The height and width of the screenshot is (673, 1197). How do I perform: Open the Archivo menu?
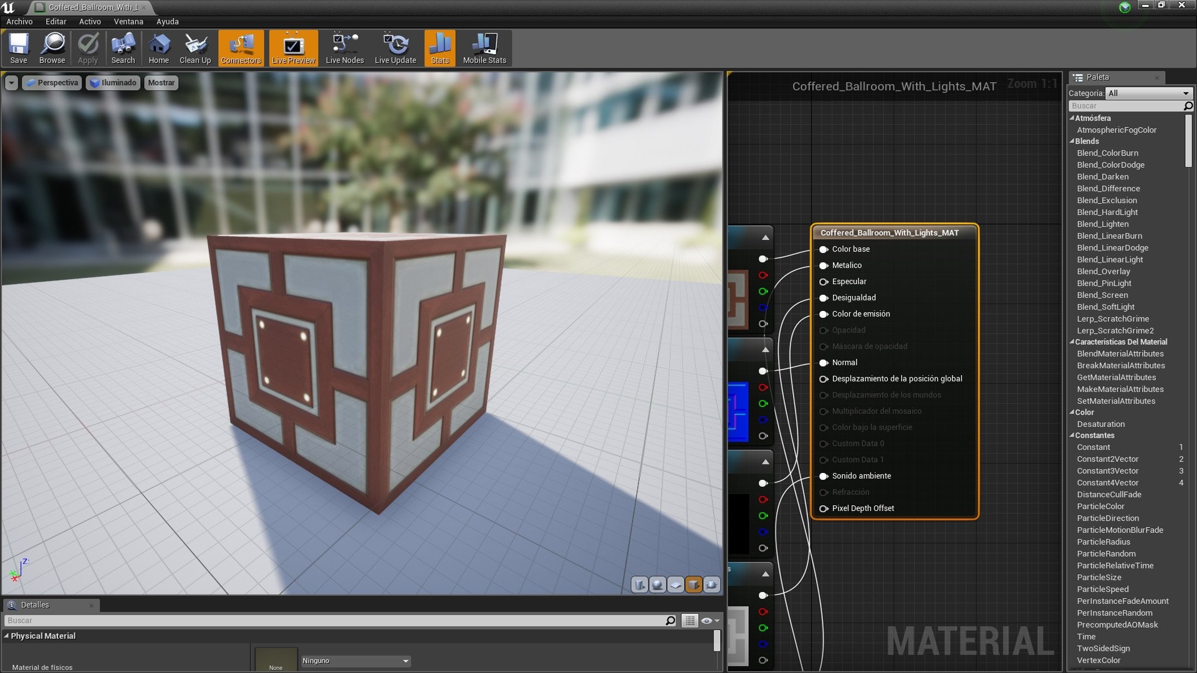pos(19,21)
